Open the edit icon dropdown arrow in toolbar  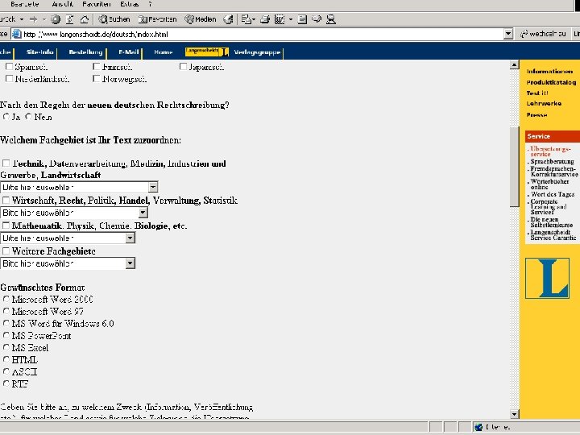[x=291, y=19]
